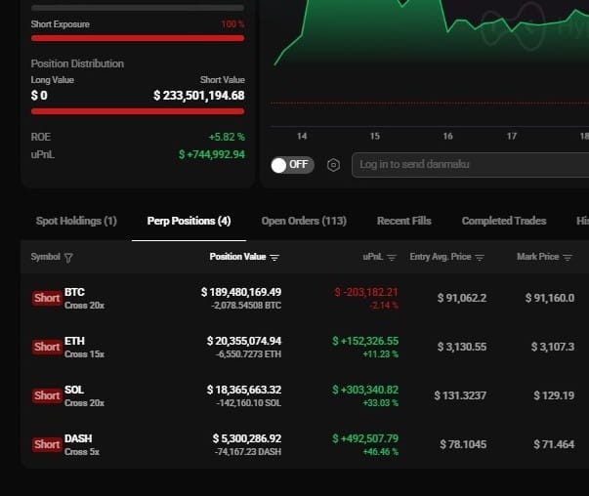
Task: Click the Short Exposure red progress bar
Action: coord(138,38)
